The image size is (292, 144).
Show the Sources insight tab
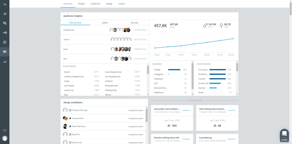[134, 23]
